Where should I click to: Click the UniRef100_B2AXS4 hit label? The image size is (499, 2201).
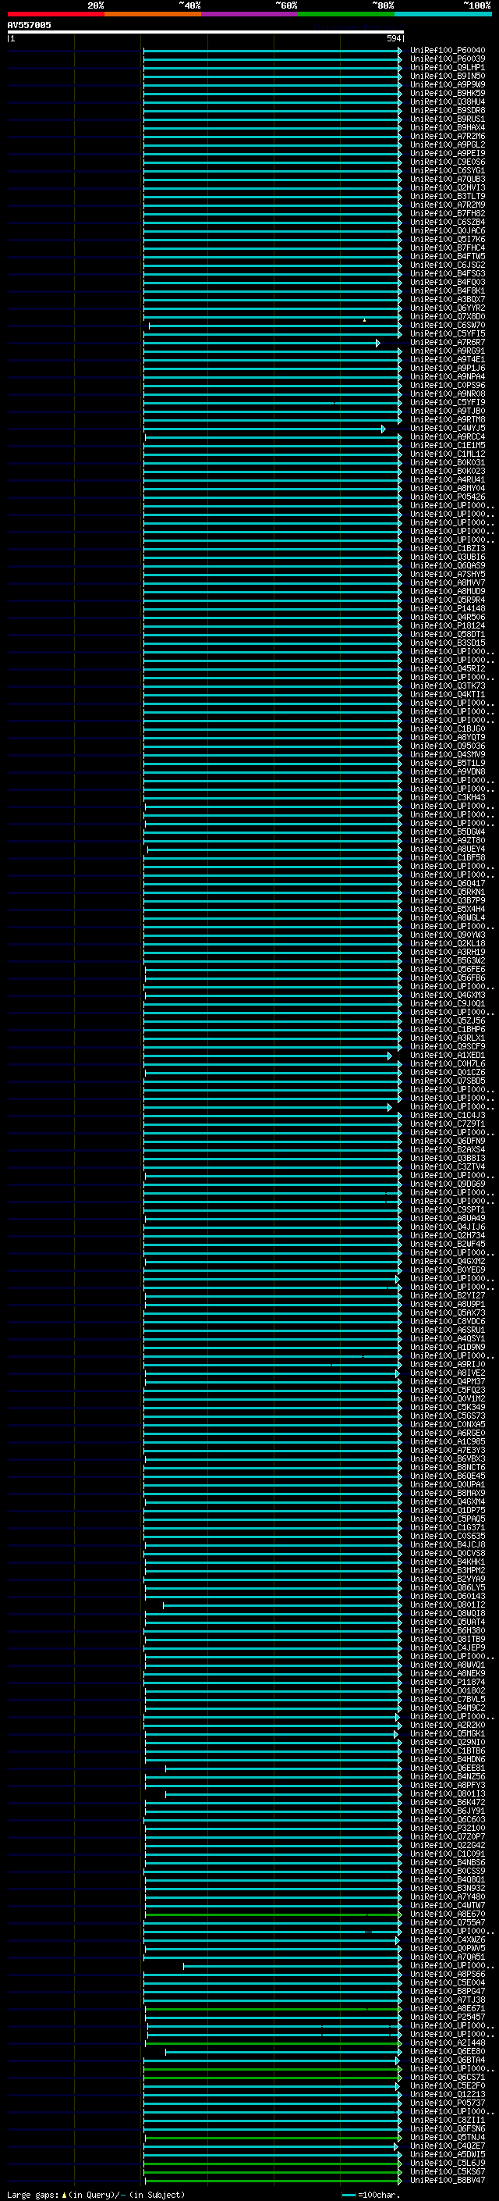click(448, 1150)
